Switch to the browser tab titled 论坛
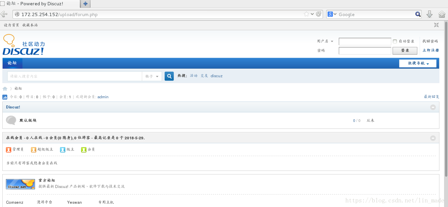Image resolution: width=448 pixels, height=207 pixels. pos(40,4)
